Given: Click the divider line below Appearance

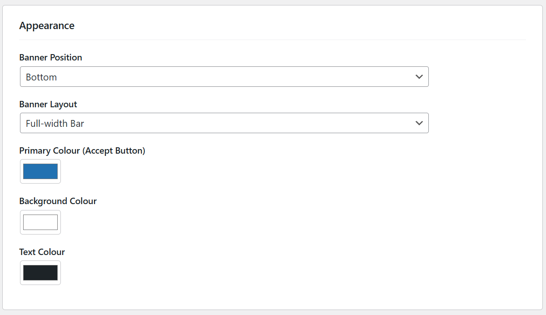Looking at the screenshot, I should (x=273, y=40).
